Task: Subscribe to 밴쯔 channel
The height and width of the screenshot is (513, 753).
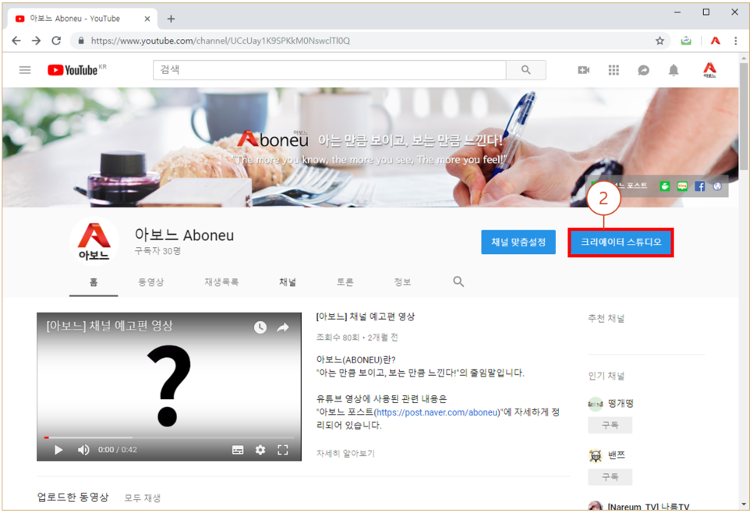Action: [610, 477]
